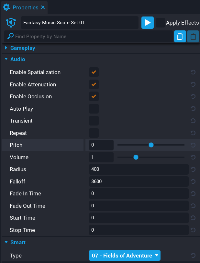Click the gear icon on the Properties tab

[6, 7]
